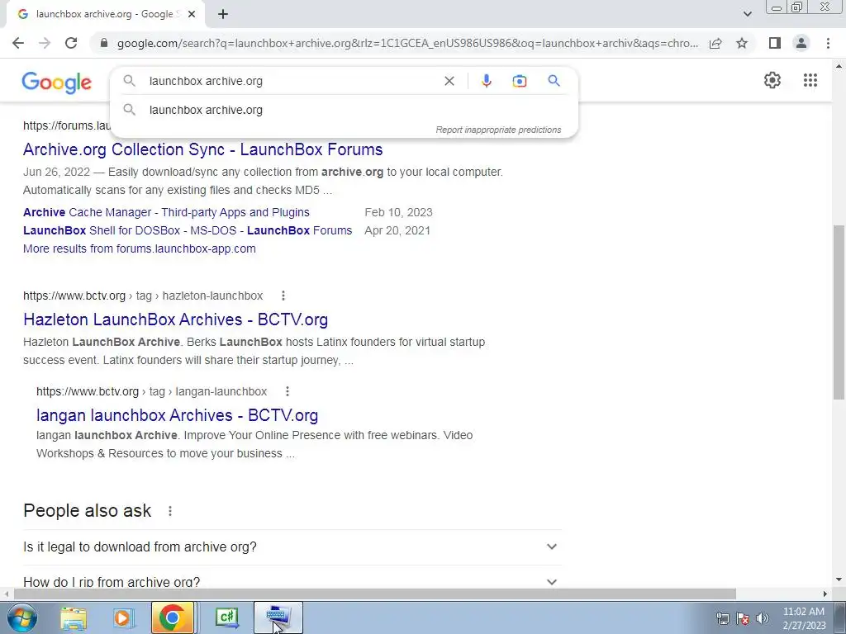
Task: Open the tab search chevron
Action: tap(747, 15)
